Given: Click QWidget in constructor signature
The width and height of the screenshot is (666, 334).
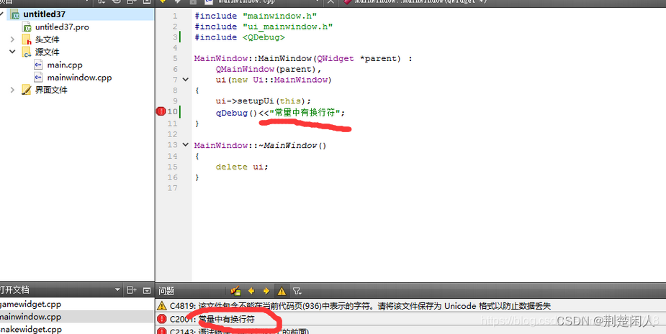Looking at the screenshot, I should point(336,58).
